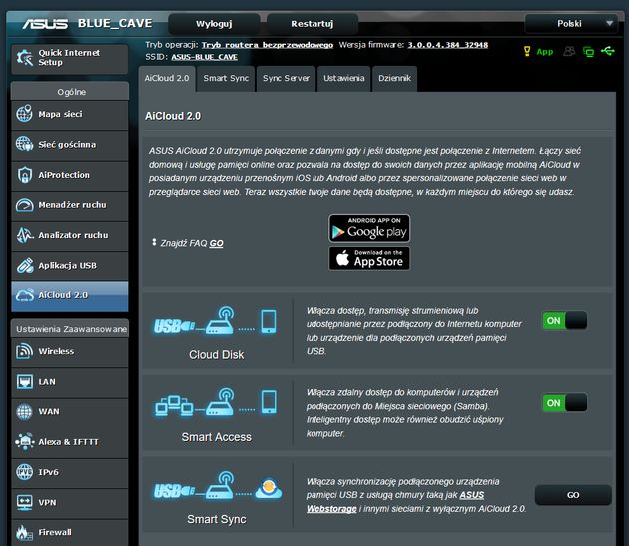Click the USB status icon in header
629x546 pixels.
coord(607,51)
